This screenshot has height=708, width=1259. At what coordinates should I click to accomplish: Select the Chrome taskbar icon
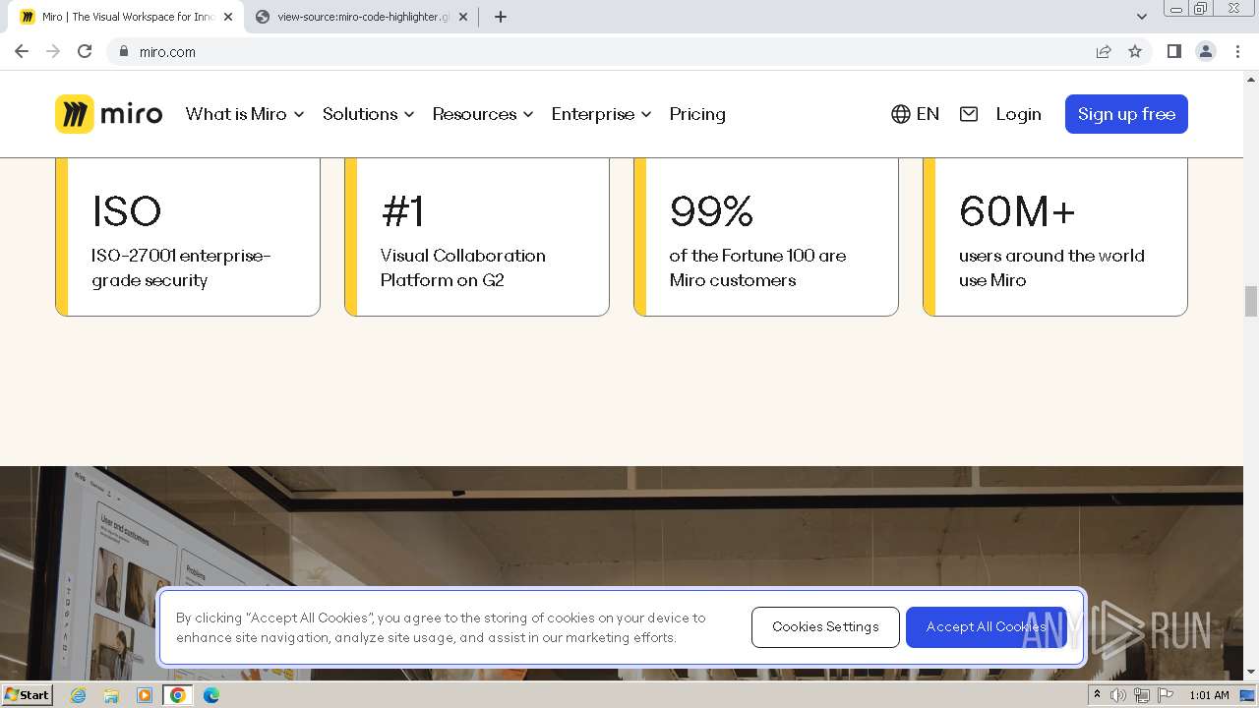click(x=178, y=695)
